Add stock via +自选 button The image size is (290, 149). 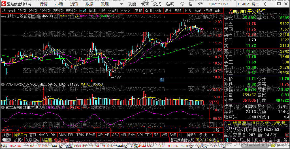(x=208, y=10)
